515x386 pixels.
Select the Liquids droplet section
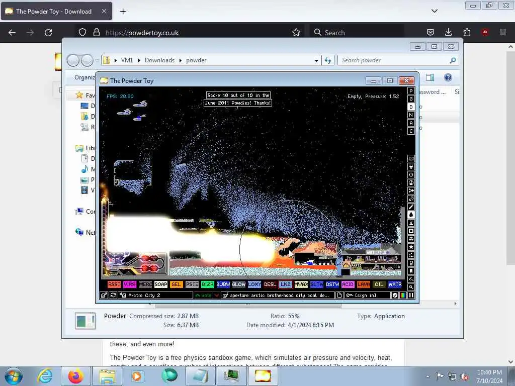click(x=411, y=215)
